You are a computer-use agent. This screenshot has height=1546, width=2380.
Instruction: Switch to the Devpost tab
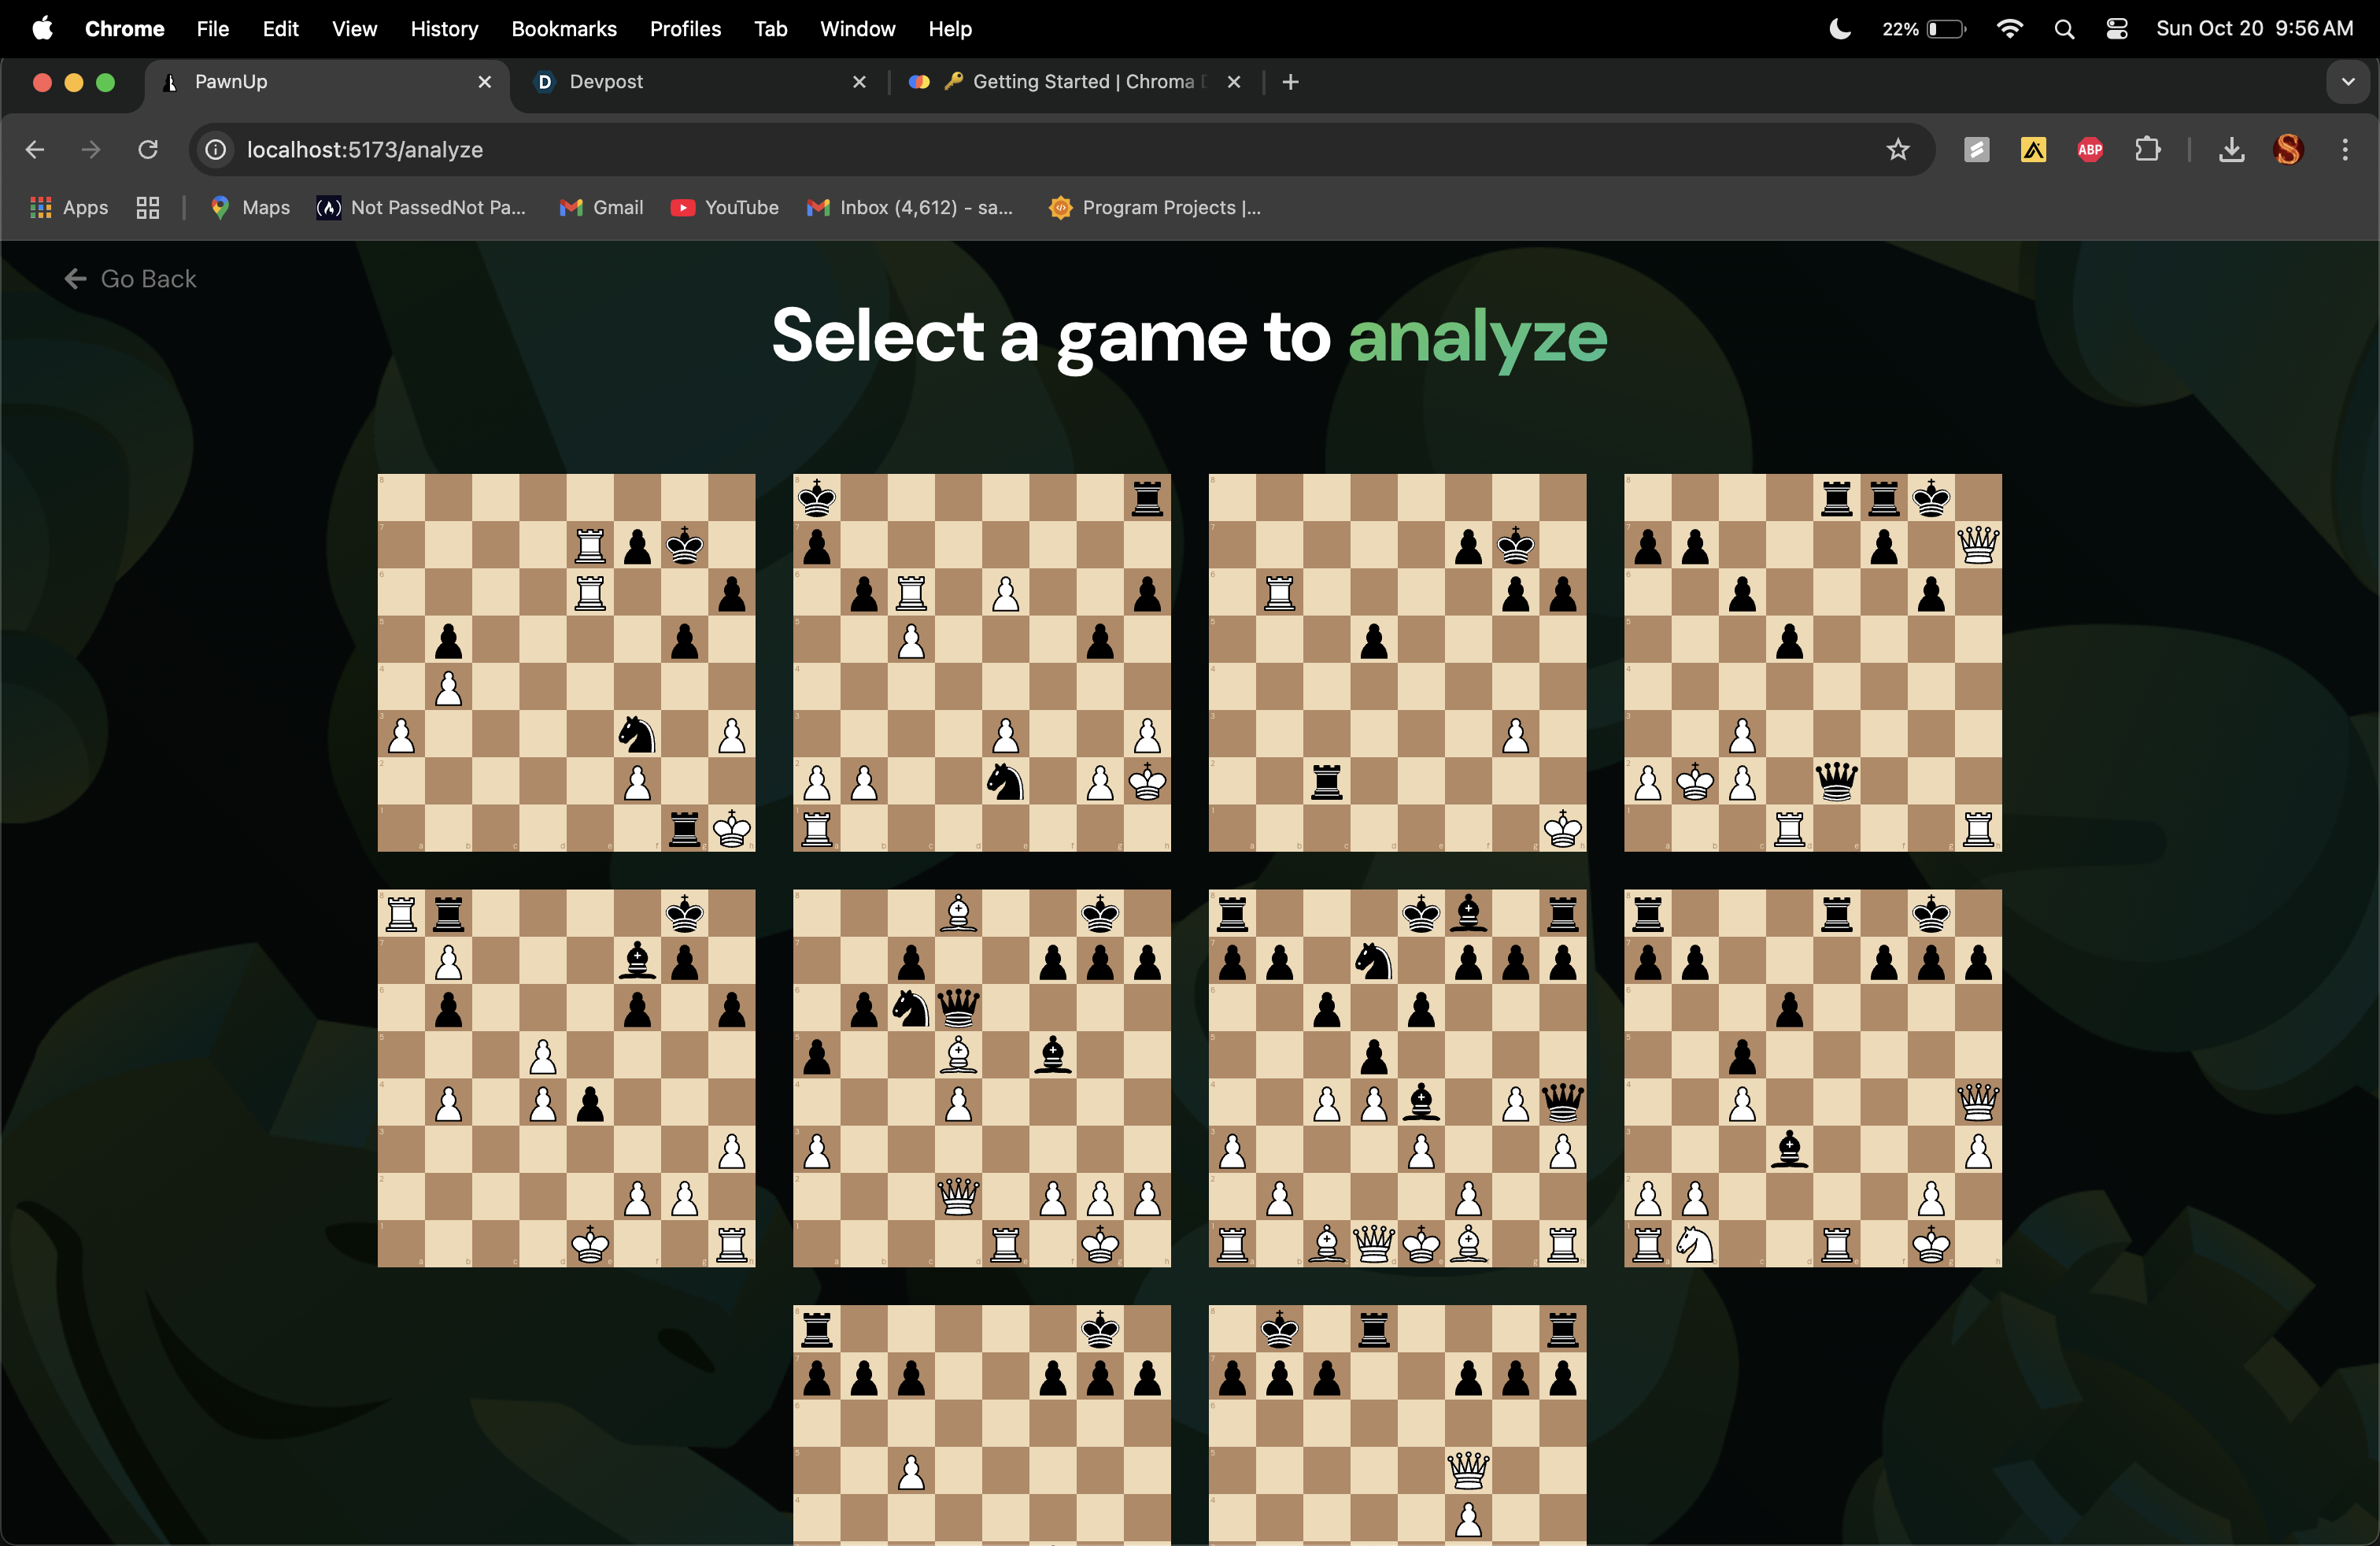click(x=690, y=82)
